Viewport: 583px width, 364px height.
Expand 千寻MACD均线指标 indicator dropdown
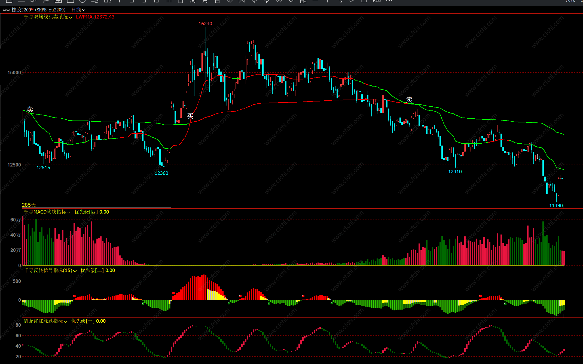69,212
